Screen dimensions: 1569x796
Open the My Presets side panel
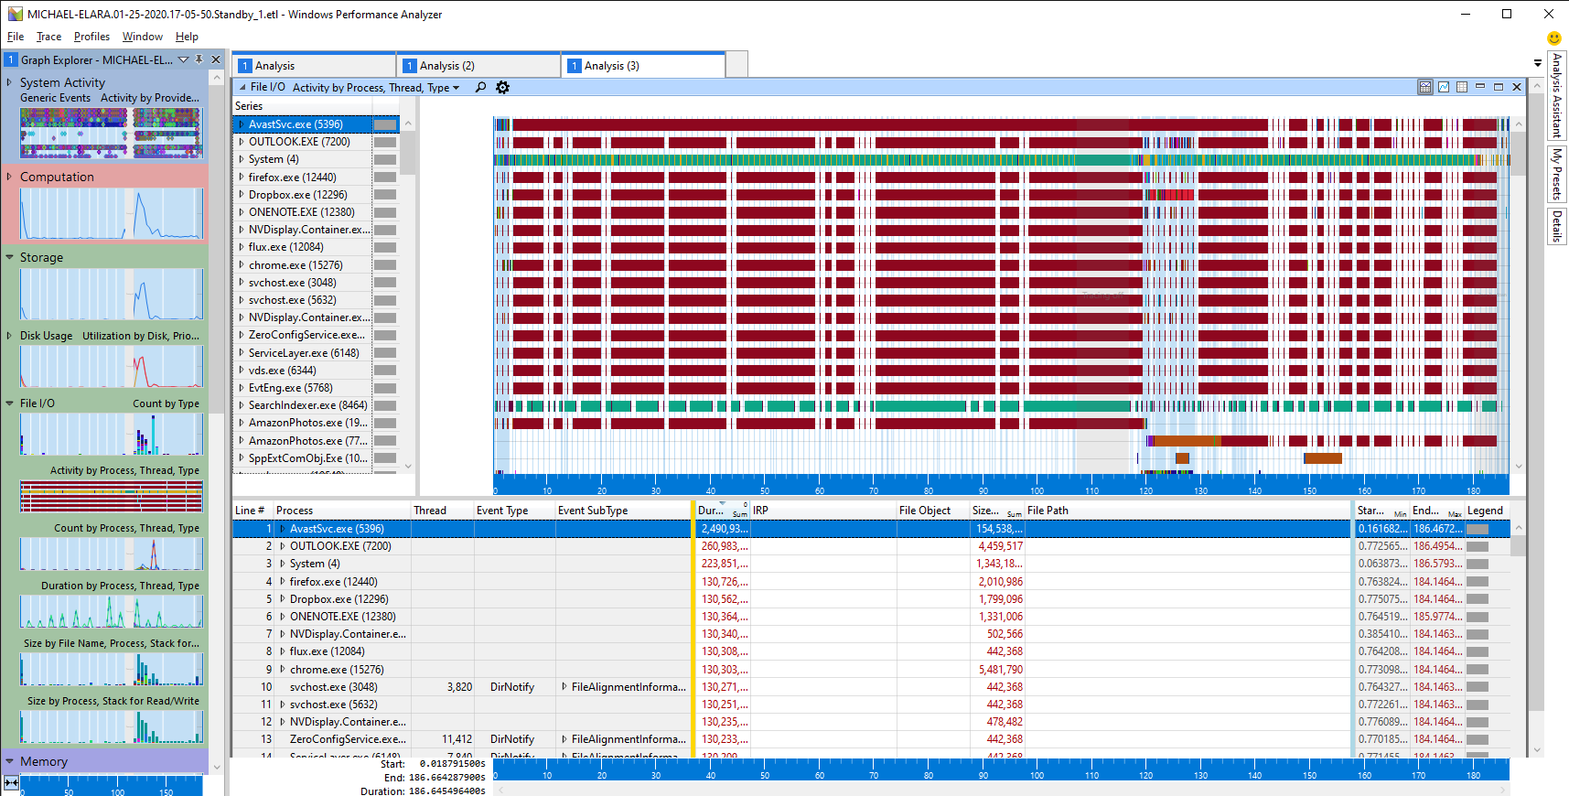[1556, 174]
